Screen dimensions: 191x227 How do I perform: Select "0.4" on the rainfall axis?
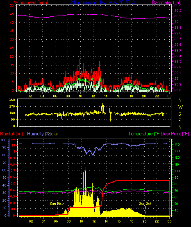[x=13, y=190]
